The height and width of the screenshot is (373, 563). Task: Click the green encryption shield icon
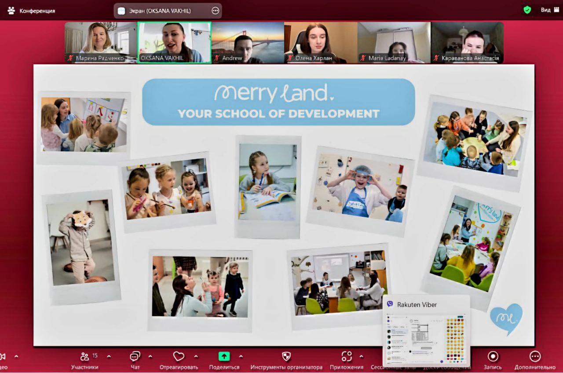527,10
